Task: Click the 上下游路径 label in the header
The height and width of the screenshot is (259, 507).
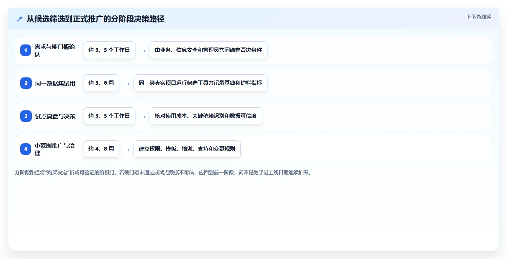Action: (479, 17)
